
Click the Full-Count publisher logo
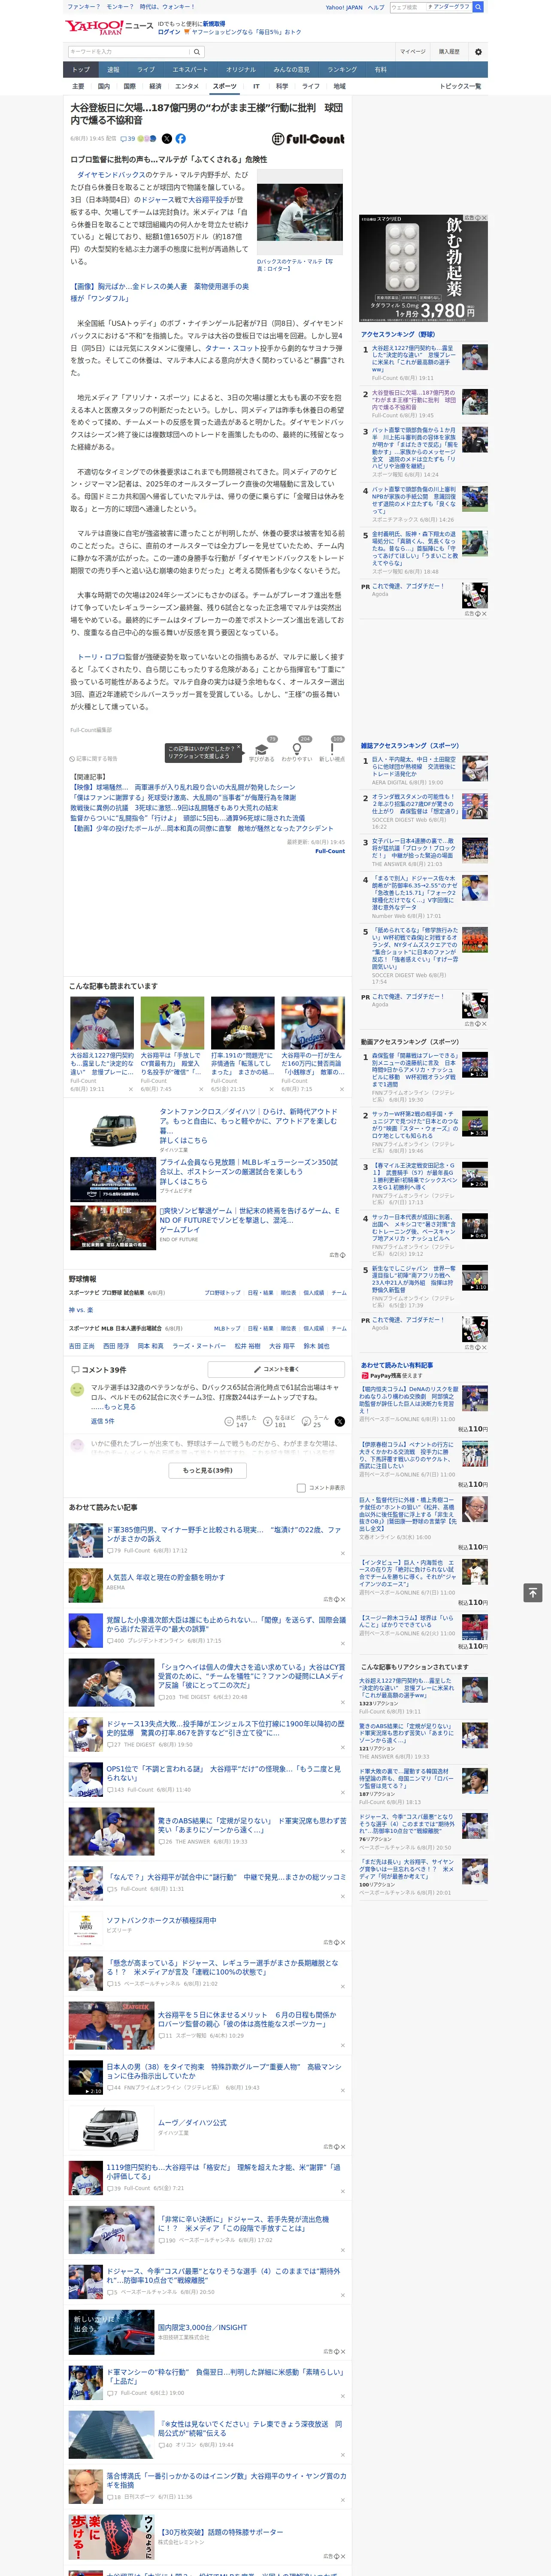[308, 139]
